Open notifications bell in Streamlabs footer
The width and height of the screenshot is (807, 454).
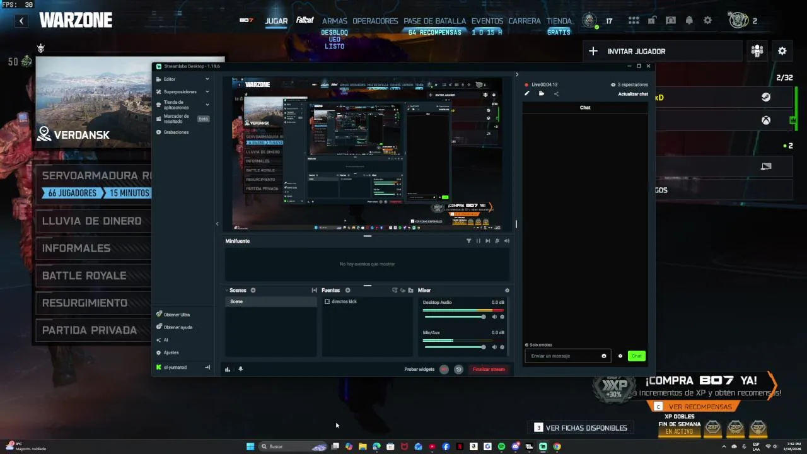[240, 370]
